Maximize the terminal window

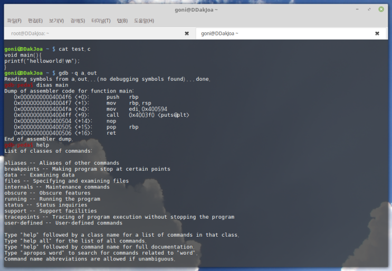[369, 9]
